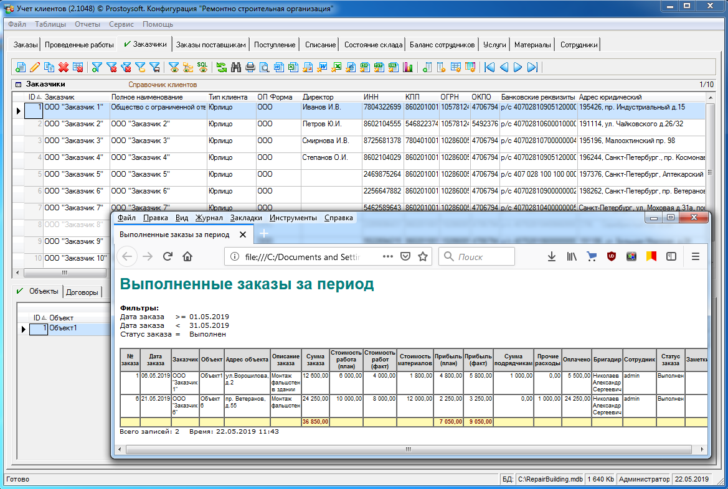This screenshot has width=728, height=489.
Task: Toggle the uBlock shield extension icon
Action: coord(612,256)
